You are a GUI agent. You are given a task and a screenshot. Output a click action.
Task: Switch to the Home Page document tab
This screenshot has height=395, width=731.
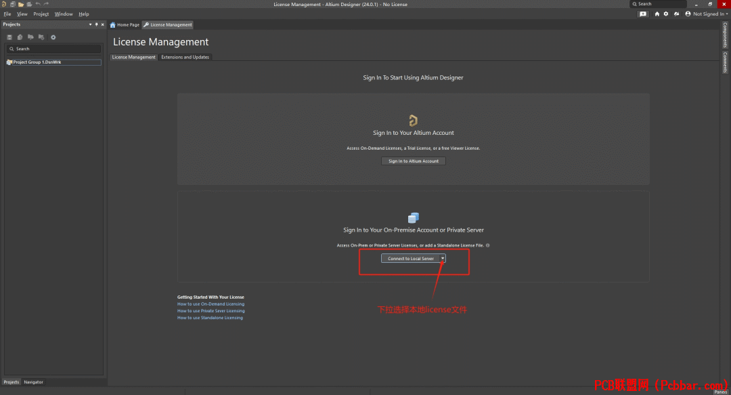coord(125,25)
